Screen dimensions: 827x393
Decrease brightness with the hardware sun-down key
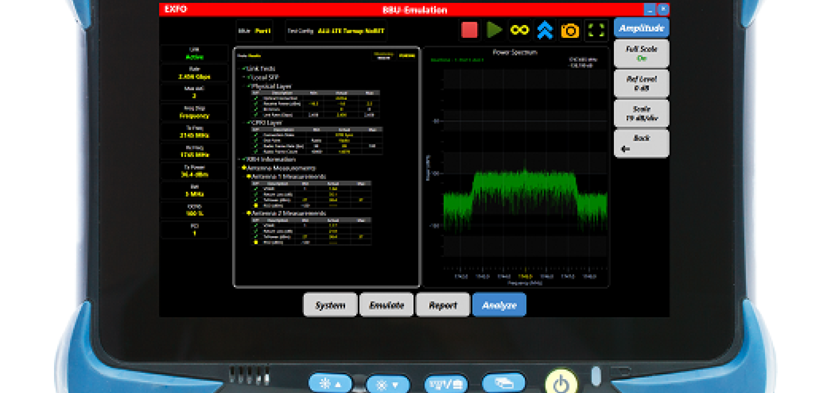[x=387, y=385]
